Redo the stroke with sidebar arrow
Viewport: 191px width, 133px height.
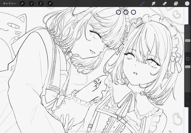pyautogui.click(x=188, y=103)
